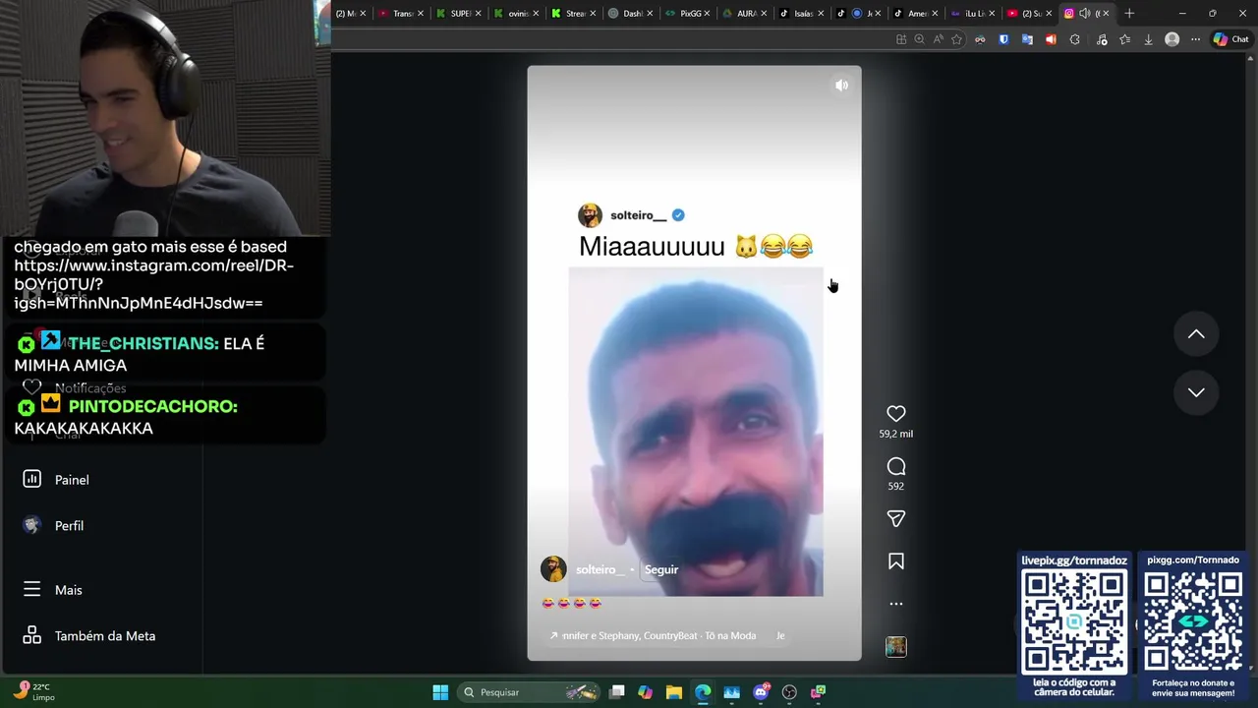Screen dimensions: 1258x708
Task: Open Discord from the taskbar
Action: [x=761, y=692]
